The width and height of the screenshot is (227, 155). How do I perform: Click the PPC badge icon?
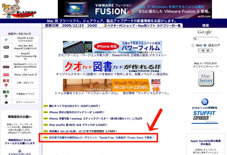[6, 57]
